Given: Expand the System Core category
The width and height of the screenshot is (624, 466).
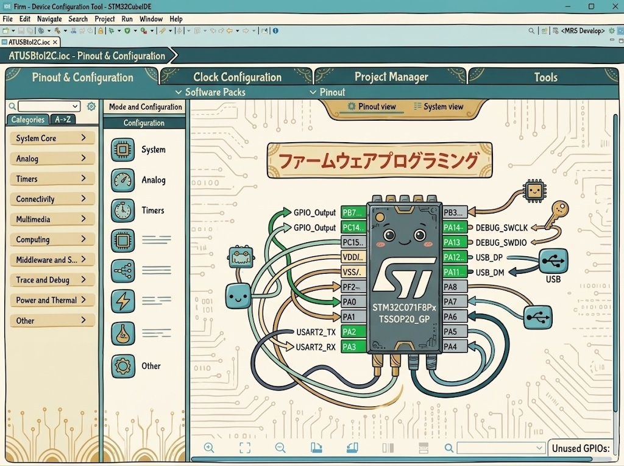Looking at the screenshot, I should [52, 138].
